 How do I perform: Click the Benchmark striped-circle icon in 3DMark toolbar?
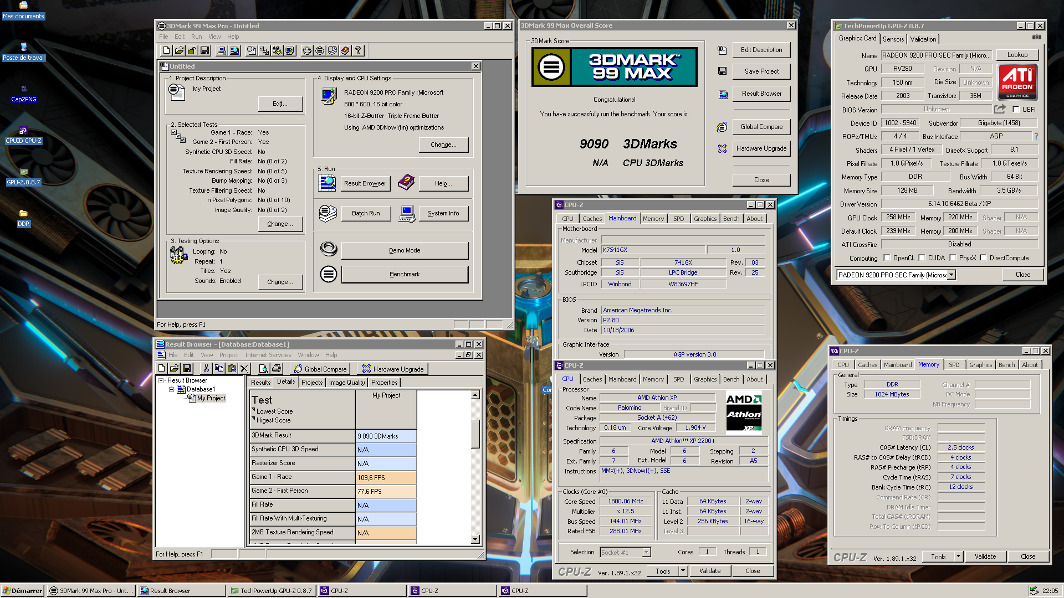(x=320, y=50)
